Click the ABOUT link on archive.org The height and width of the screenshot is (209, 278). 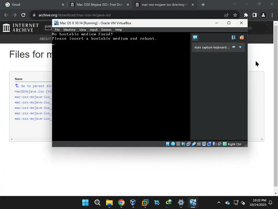[x=45, y=39]
